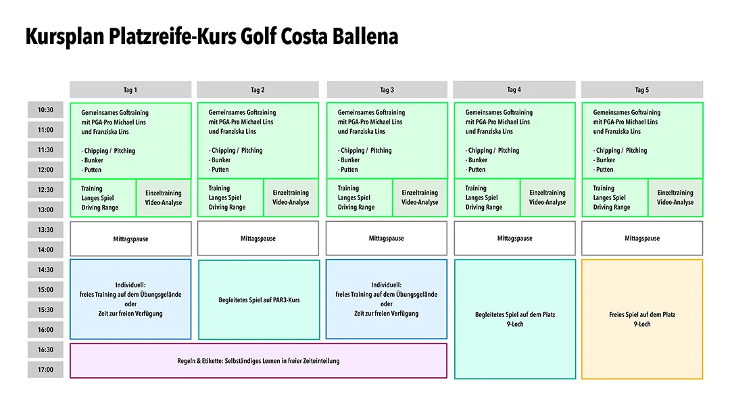Select the 15:00 time slot label

(45, 290)
